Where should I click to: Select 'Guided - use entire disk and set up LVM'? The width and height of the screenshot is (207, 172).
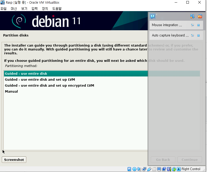click(x=102, y=79)
